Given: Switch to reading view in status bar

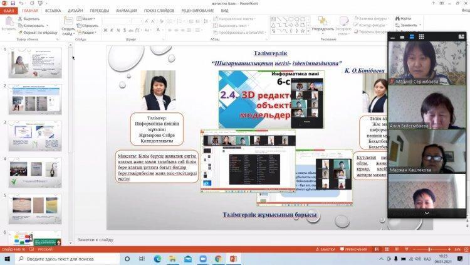Looking at the screenshot, I should [x=397, y=249].
